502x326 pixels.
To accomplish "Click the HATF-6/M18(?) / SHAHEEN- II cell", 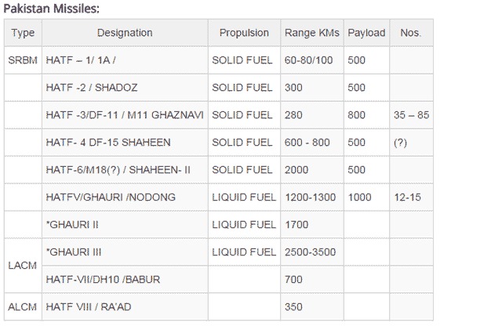I will (x=125, y=170).
